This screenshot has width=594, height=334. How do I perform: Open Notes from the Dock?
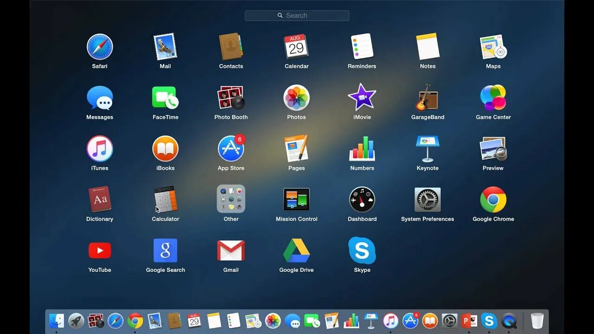tap(214, 321)
